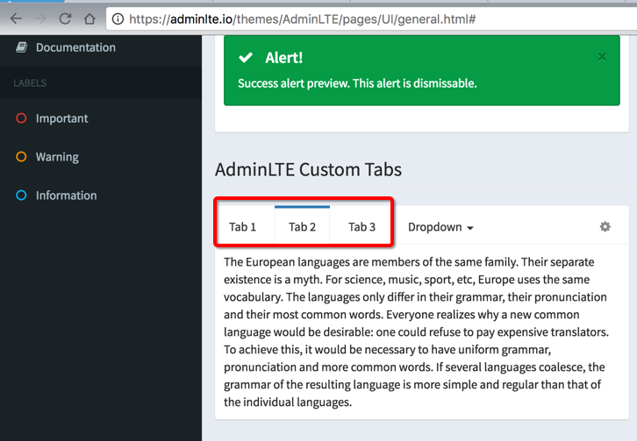Click the blue Information circle icon
Screen dimensions: 637x441
pyautogui.click(x=21, y=196)
